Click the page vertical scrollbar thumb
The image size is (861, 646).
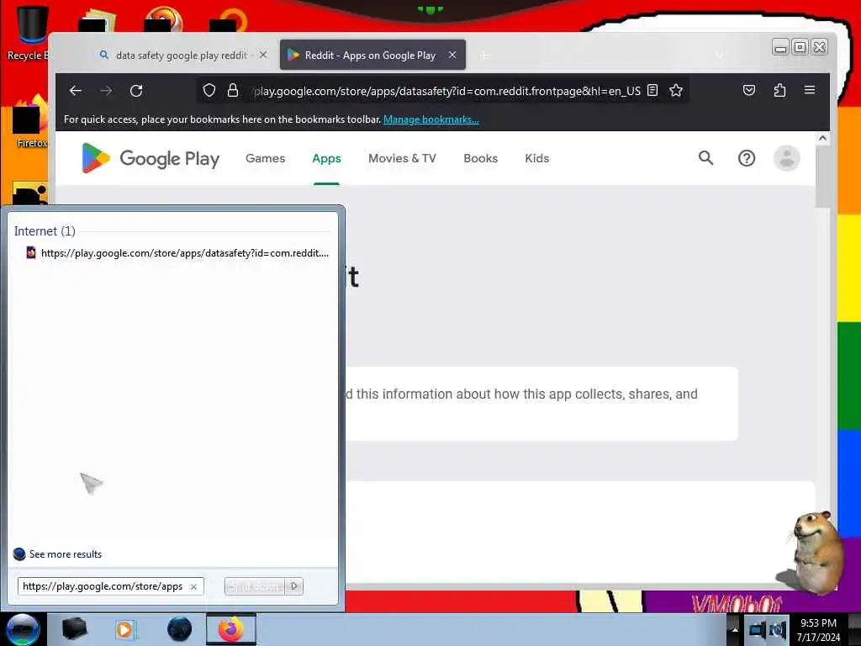pos(822,177)
